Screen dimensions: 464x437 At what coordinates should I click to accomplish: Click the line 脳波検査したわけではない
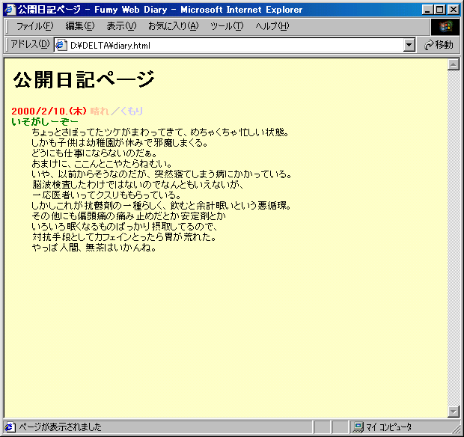(138, 184)
